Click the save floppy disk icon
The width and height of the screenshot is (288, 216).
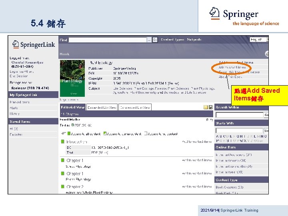point(210,107)
